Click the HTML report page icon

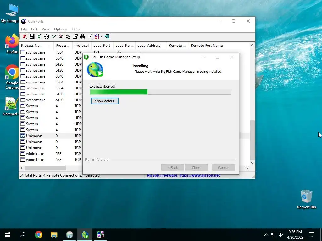click(90, 36)
